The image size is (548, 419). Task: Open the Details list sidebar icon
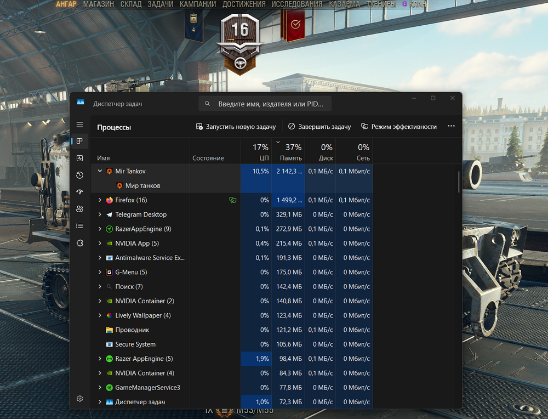coord(79,226)
